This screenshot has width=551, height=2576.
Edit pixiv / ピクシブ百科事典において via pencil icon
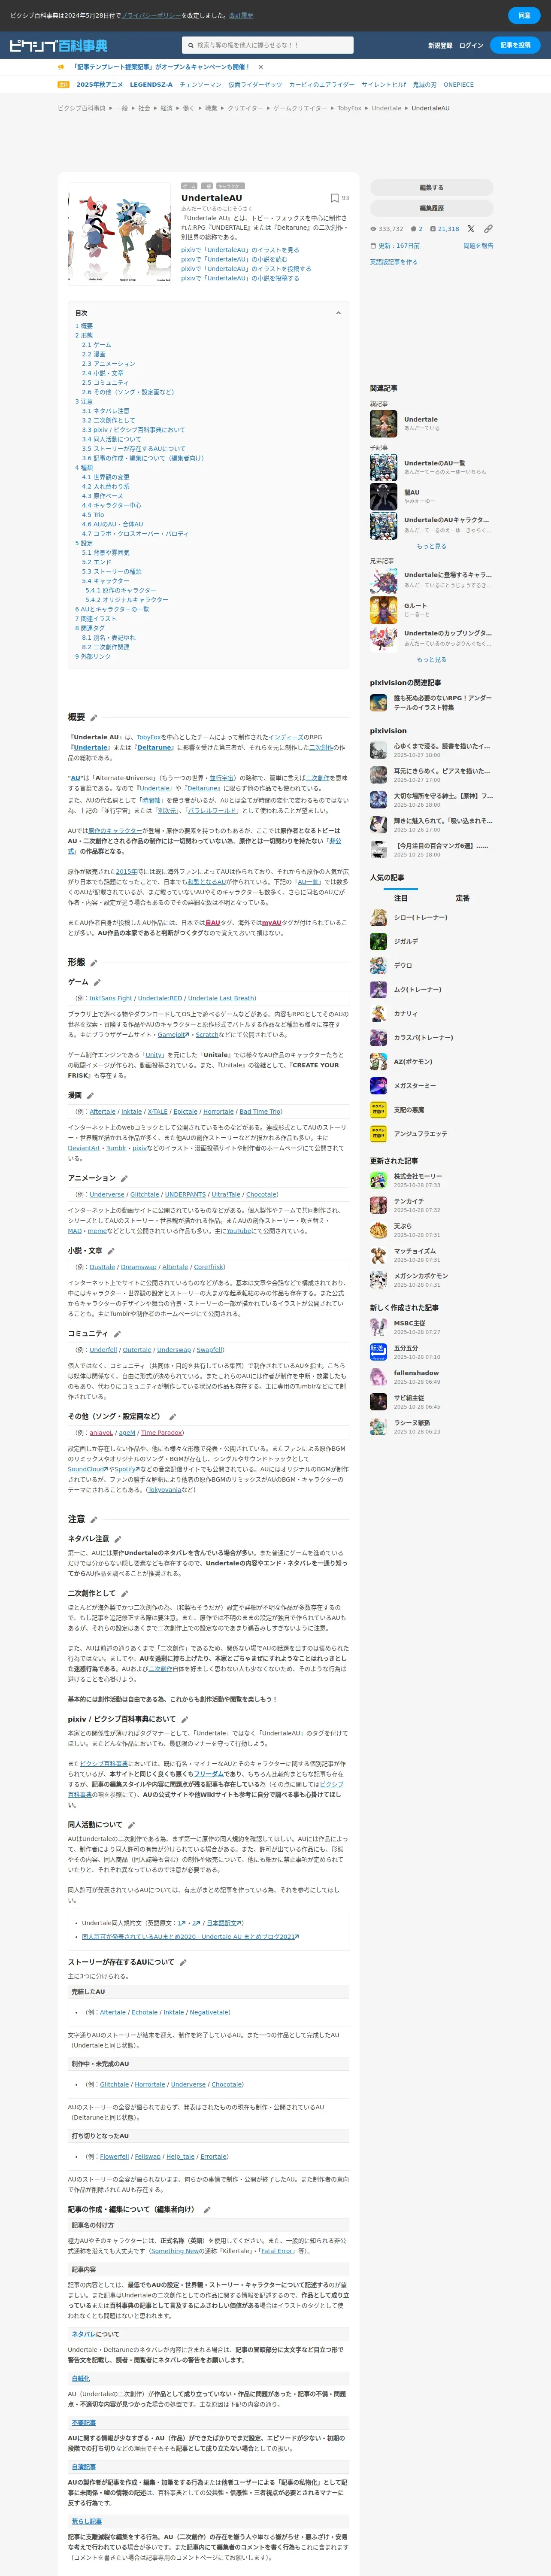tap(184, 1719)
